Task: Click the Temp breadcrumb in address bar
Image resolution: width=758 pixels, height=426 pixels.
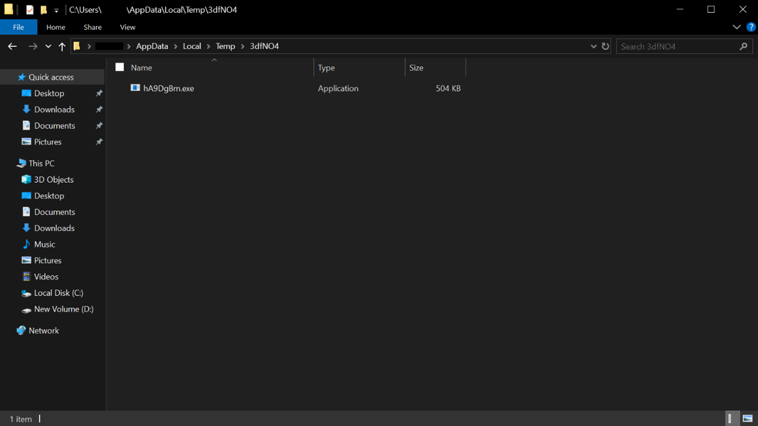Action: coord(225,46)
